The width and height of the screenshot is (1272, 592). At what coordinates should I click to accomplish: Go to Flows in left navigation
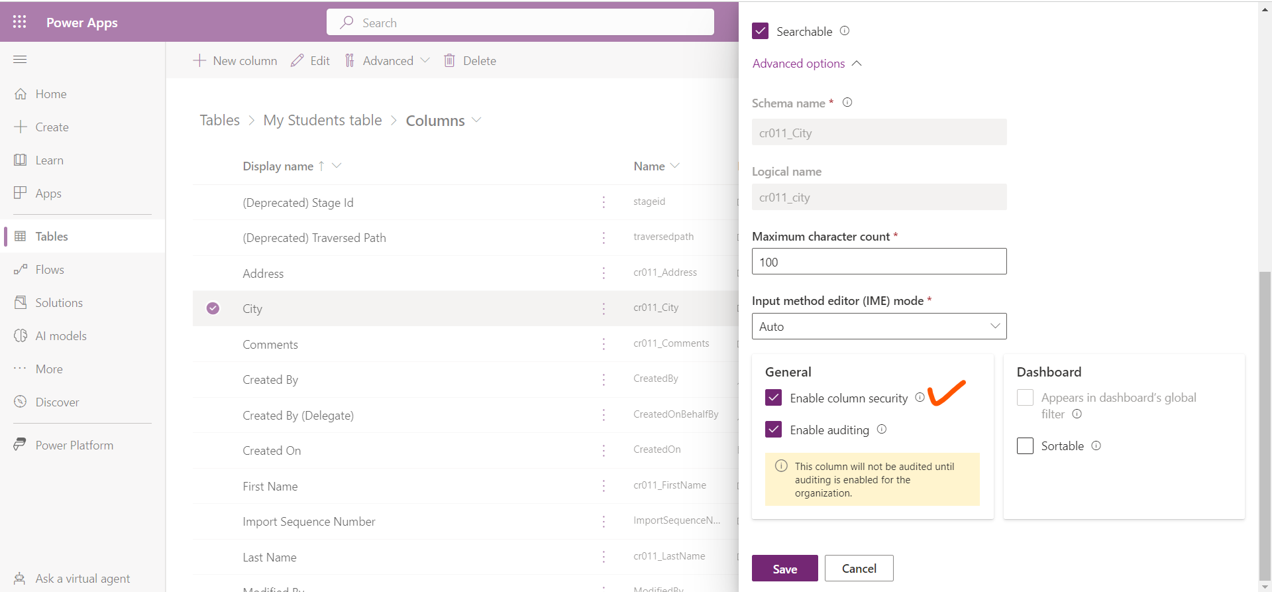coord(50,270)
